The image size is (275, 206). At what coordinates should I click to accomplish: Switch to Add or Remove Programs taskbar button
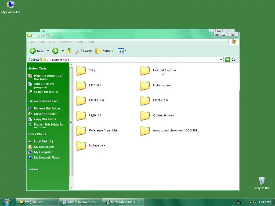(x=80, y=202)
